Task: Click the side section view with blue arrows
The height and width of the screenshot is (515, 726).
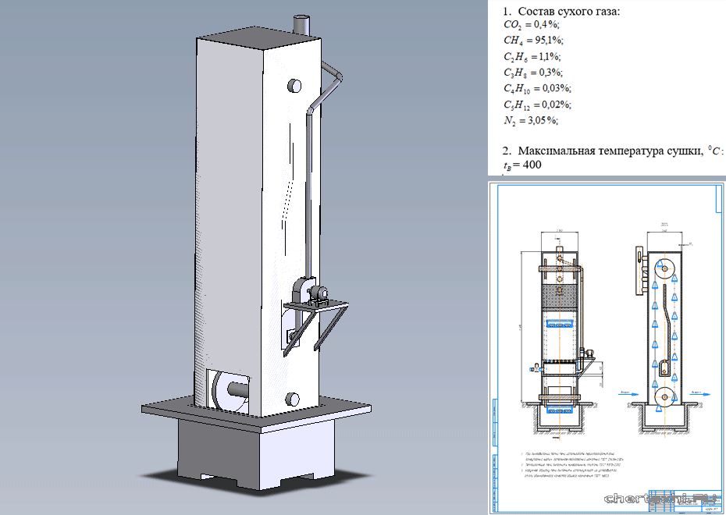Action: point(663,328)
